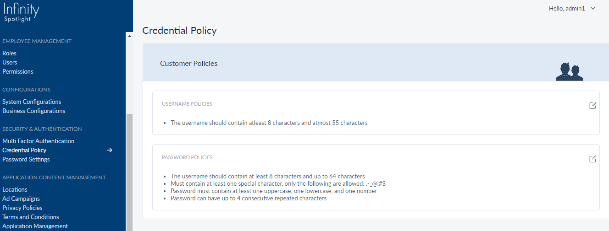This screenshot has height=231, width=609.
Task: Select Credential Policy in sidebar
Action: pyautogui.click(x=24, y=150)
